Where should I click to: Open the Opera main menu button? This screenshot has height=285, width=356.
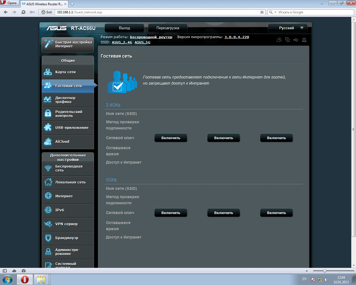coord(10,3)
